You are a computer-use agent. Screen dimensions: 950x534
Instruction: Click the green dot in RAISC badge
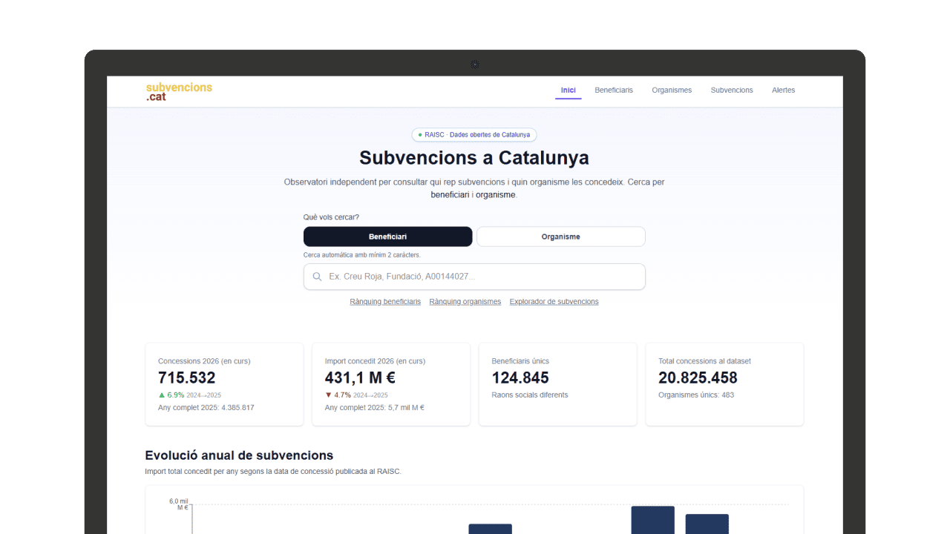click(420, 135)
